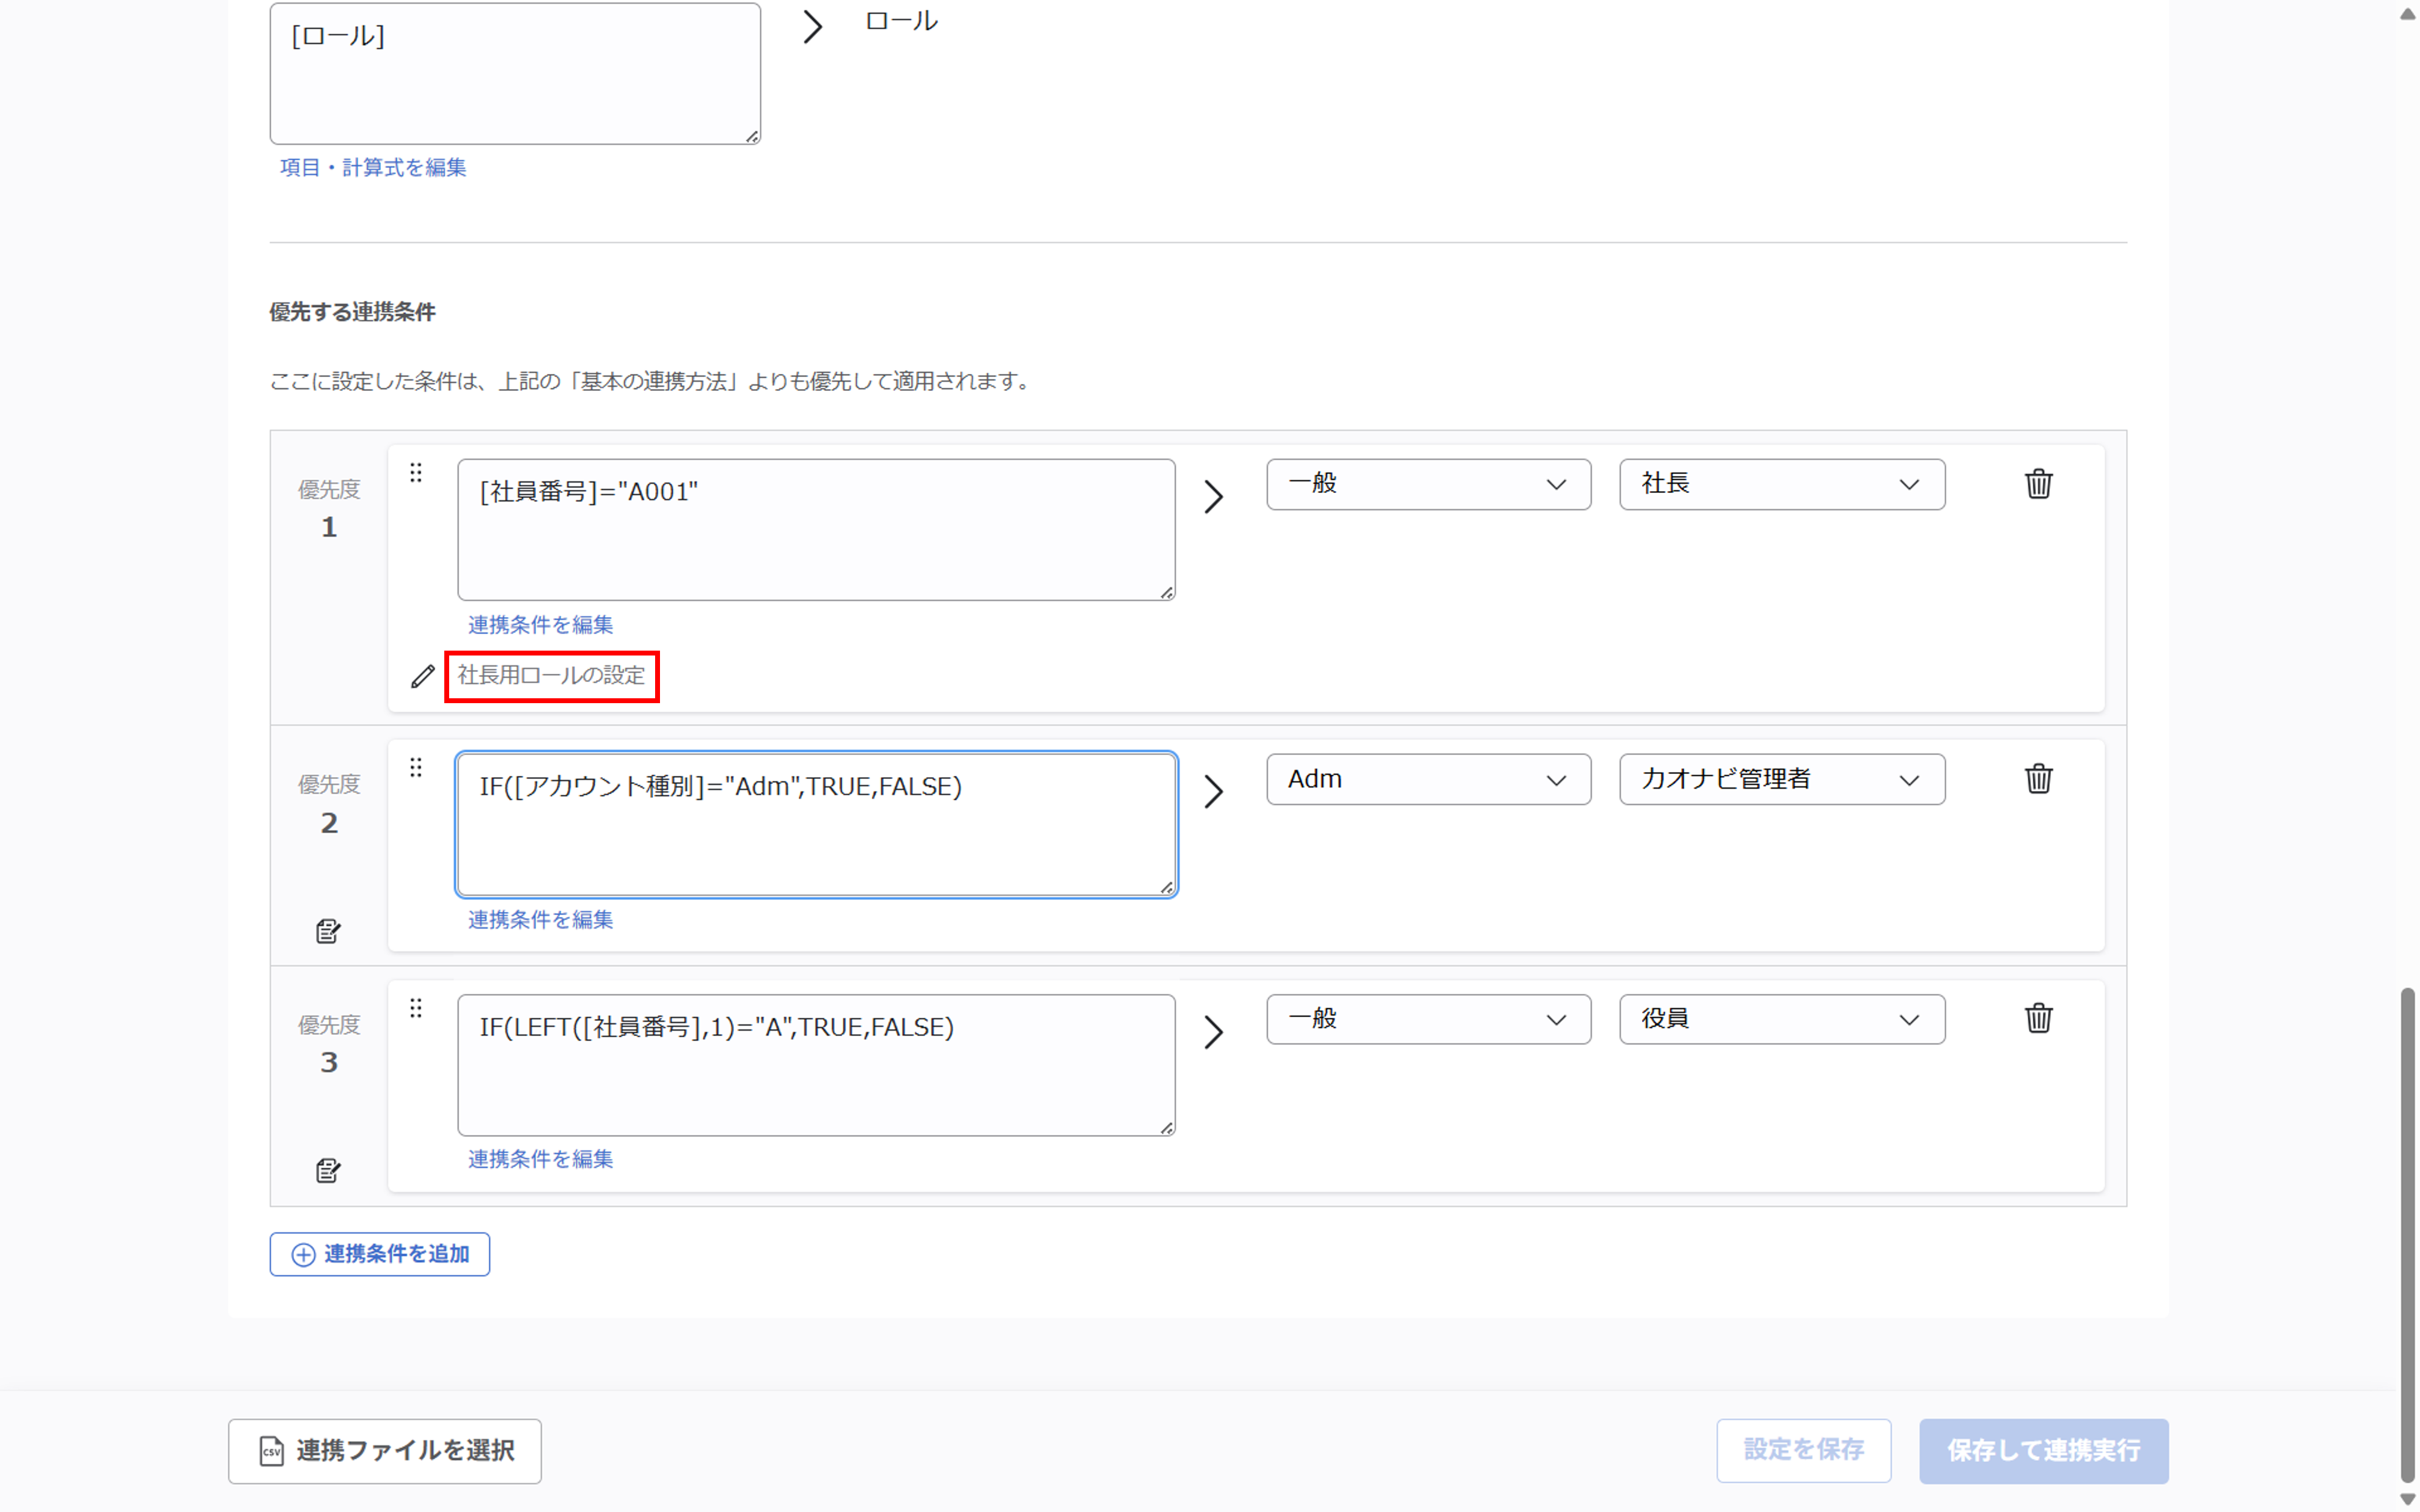Click the arrow after the アカウント種別 condition

point(1213,791)
